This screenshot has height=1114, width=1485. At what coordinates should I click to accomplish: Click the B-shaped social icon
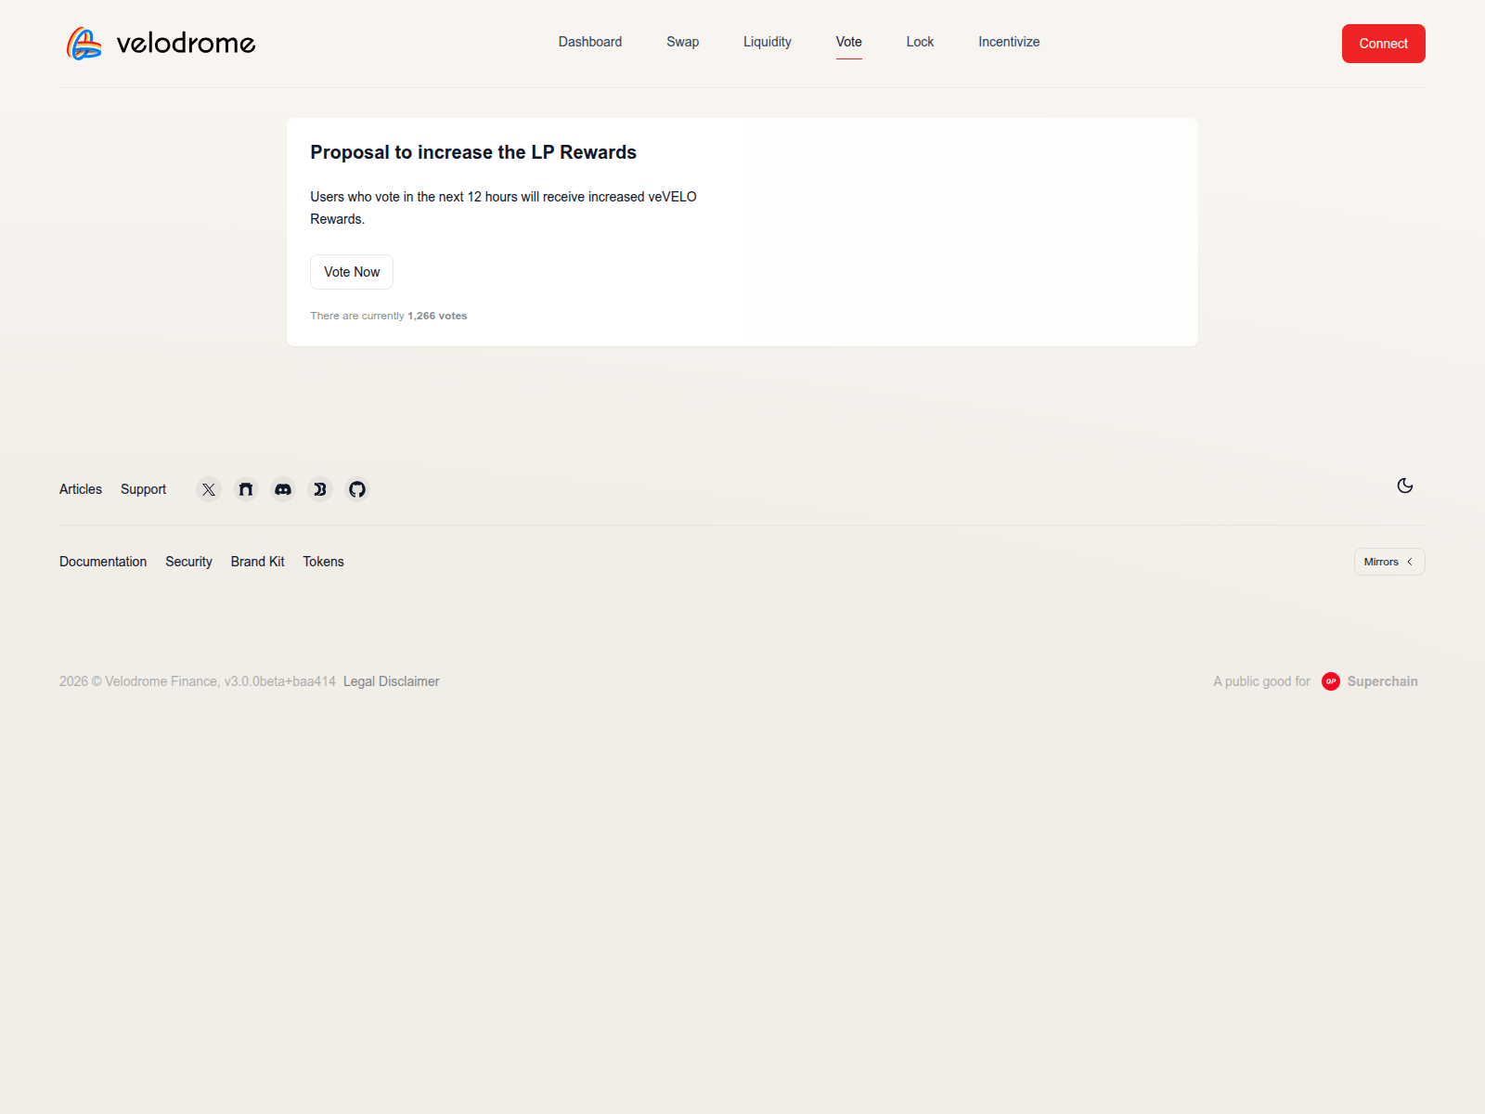coord(320,489)
